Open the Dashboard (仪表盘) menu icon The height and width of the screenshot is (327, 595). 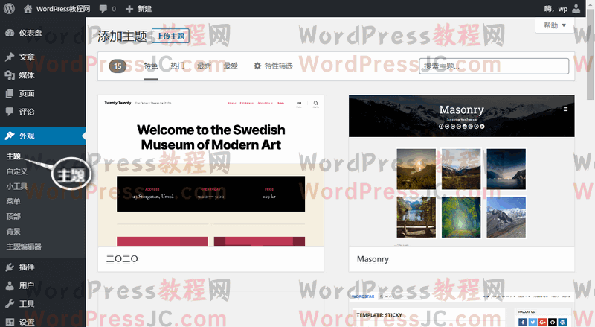pyautogui.click(x=10, y=33)
